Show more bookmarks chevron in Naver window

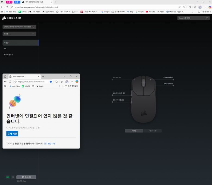pos(60,86)
